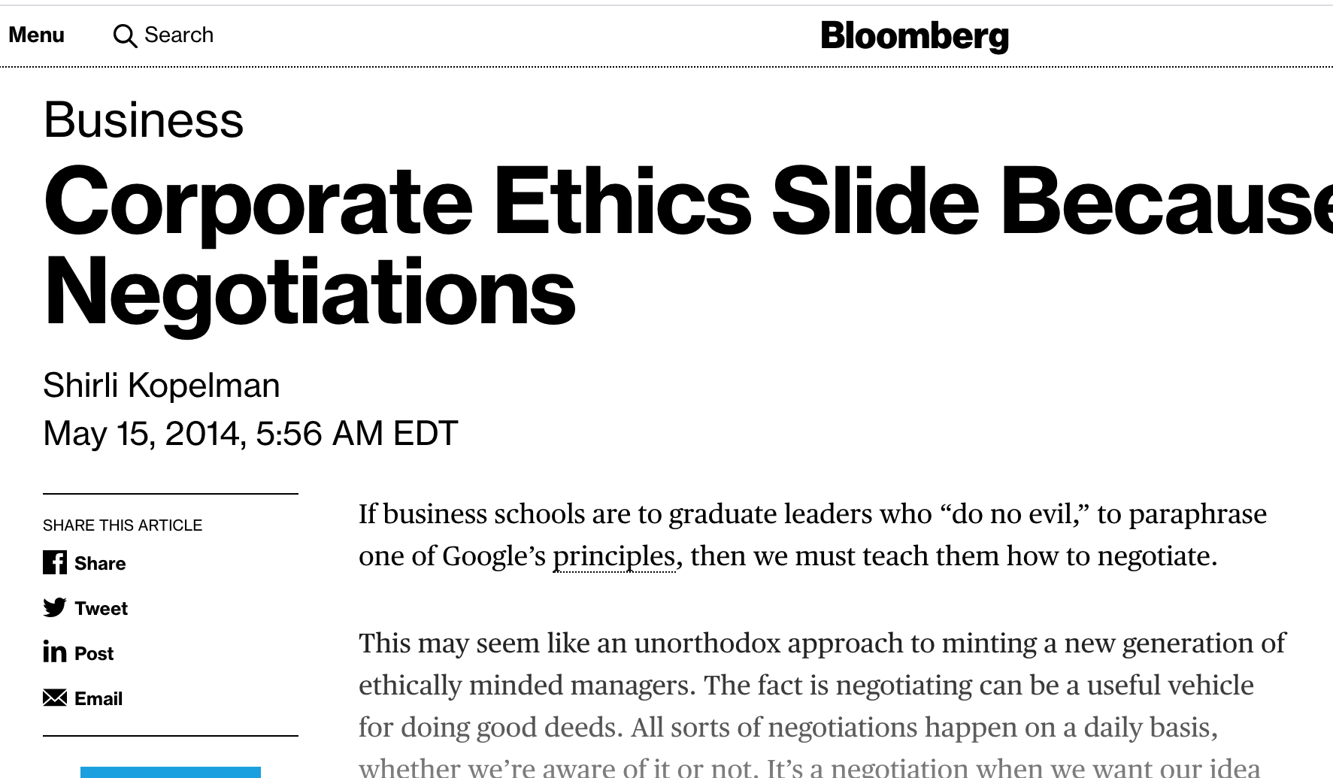Click the blue button below share options
Screen dimensions: 1333x778
[x=171, y=771]
